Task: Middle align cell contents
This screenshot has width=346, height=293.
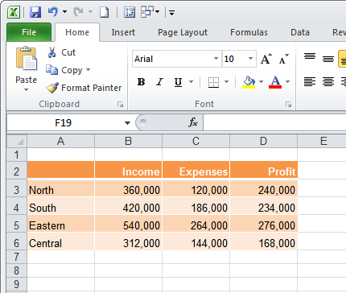Action: pyautogui.click(x=328, y=59)
